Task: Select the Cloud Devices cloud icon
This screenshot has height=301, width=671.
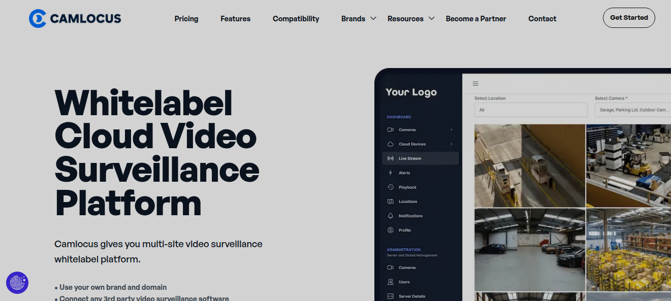Action: pos(391,144)
